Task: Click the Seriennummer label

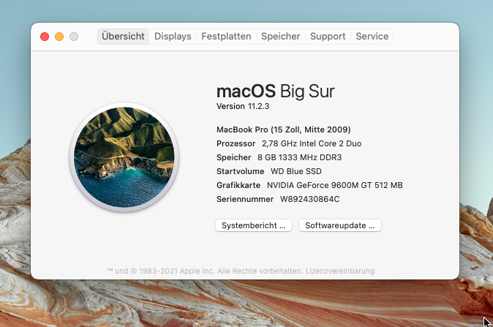Action: tap(245, 199)
